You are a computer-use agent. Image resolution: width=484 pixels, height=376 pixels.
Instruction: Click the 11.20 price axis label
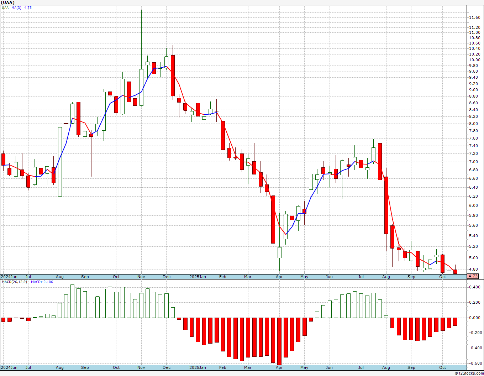click(x=474, y=27)
